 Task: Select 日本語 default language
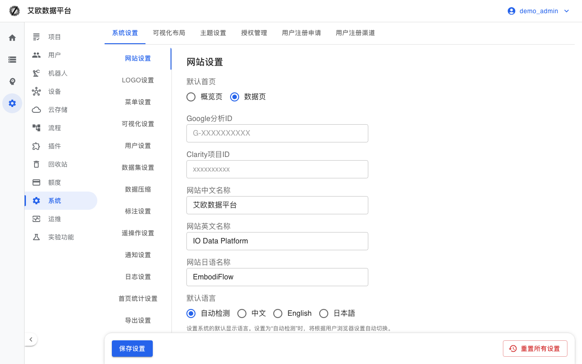pos(324,313)
